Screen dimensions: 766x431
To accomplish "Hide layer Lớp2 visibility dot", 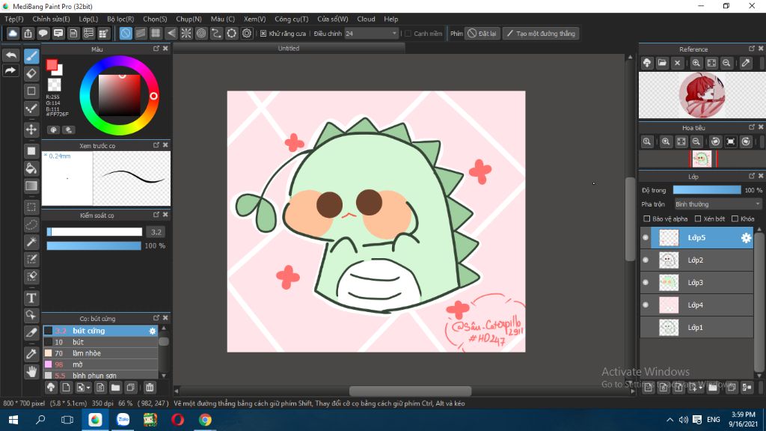I will point(646,260).
